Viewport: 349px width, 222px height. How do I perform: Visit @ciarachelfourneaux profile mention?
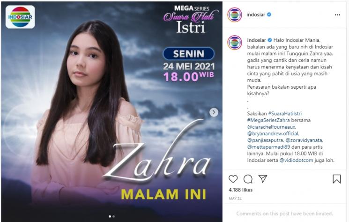(272, 127)
